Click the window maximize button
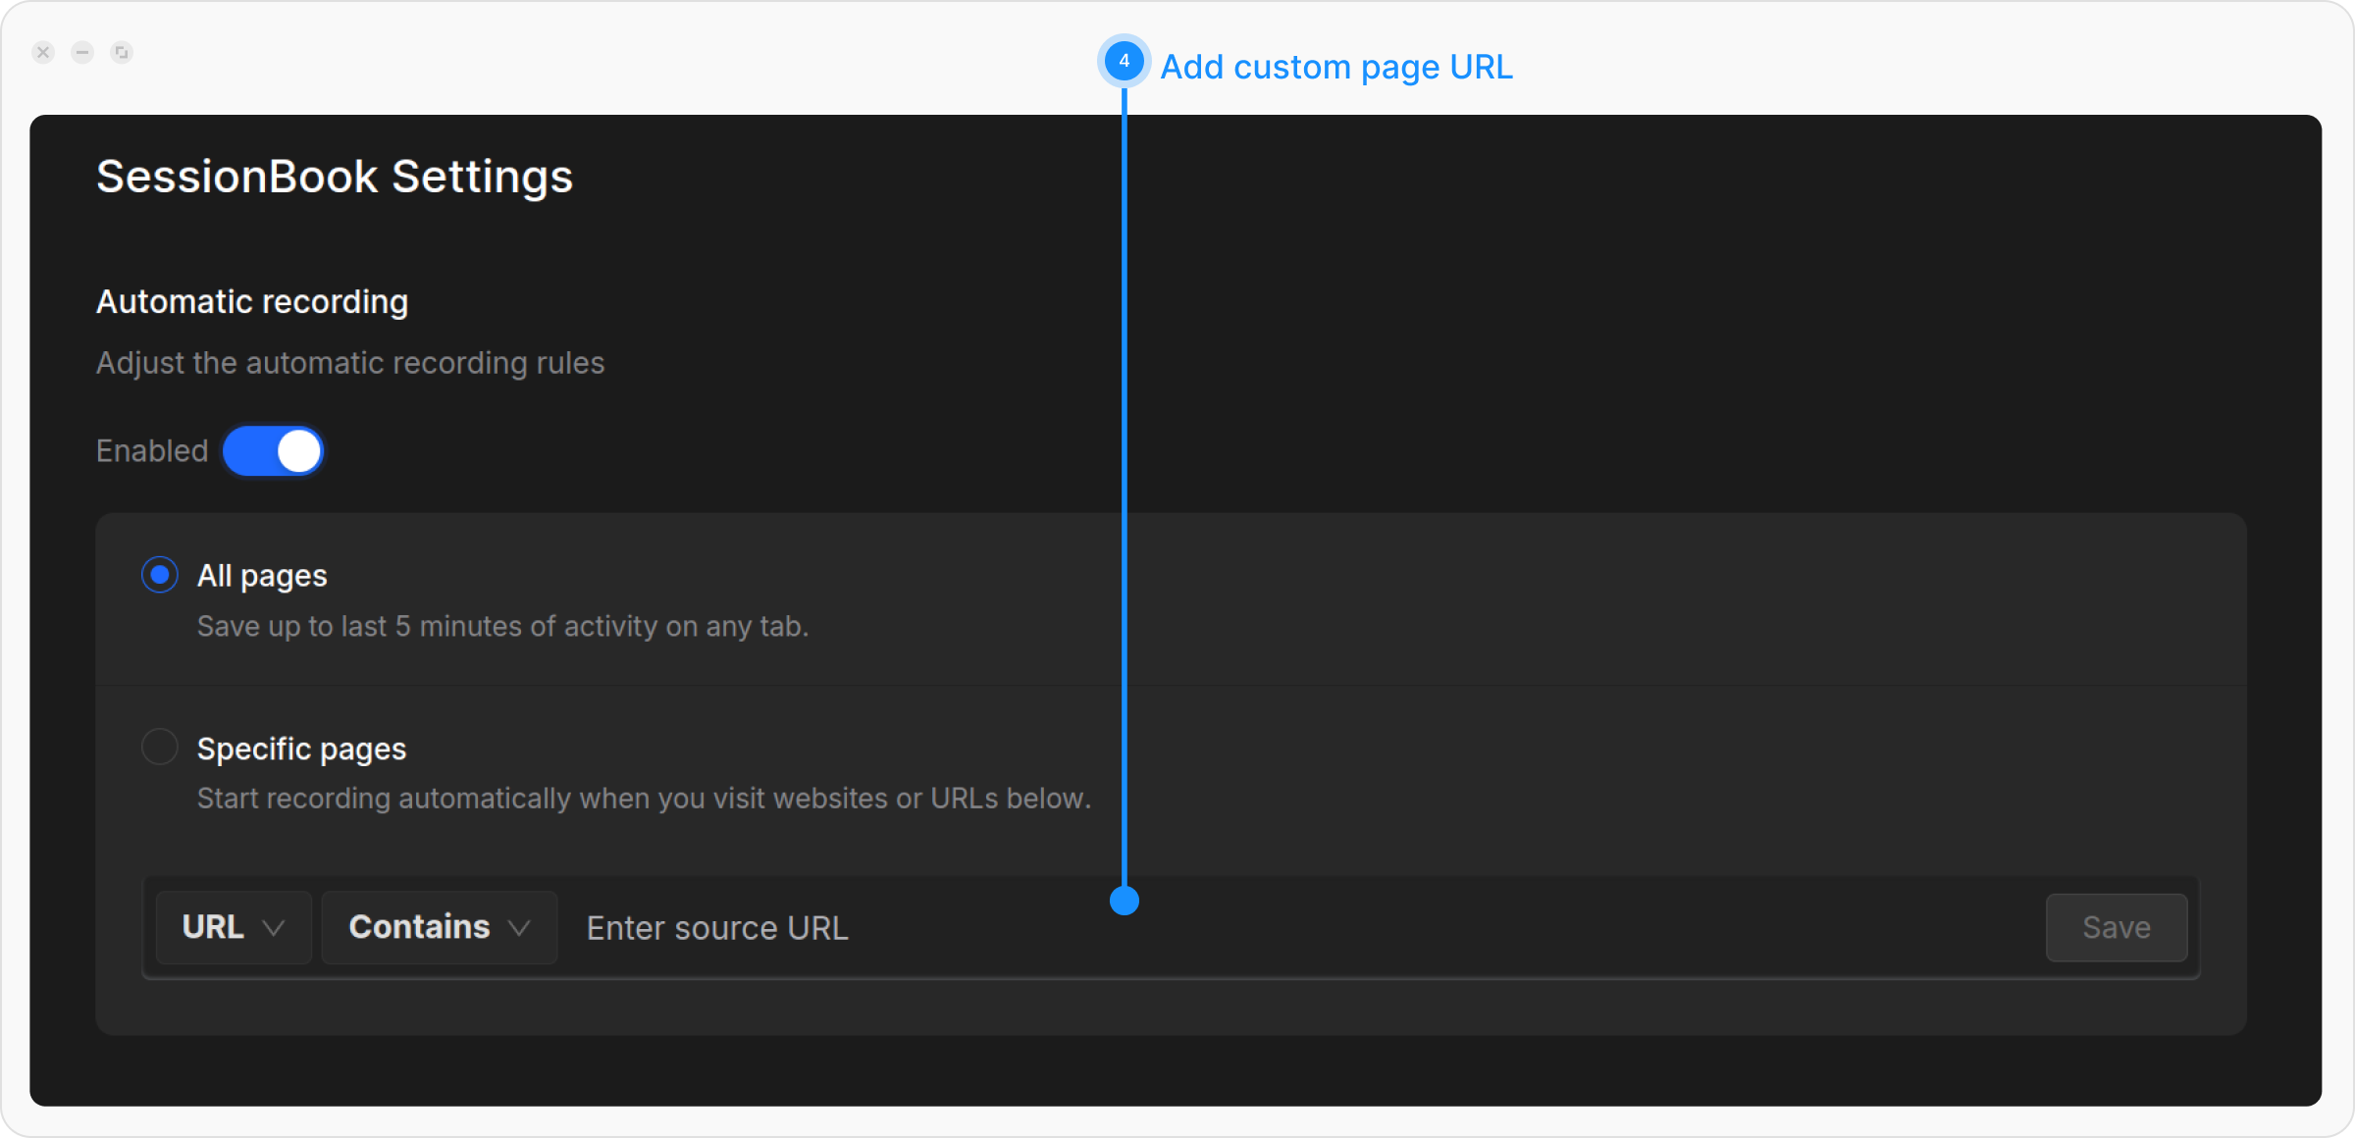The image size is (2355, 1138). coord(122,52)
